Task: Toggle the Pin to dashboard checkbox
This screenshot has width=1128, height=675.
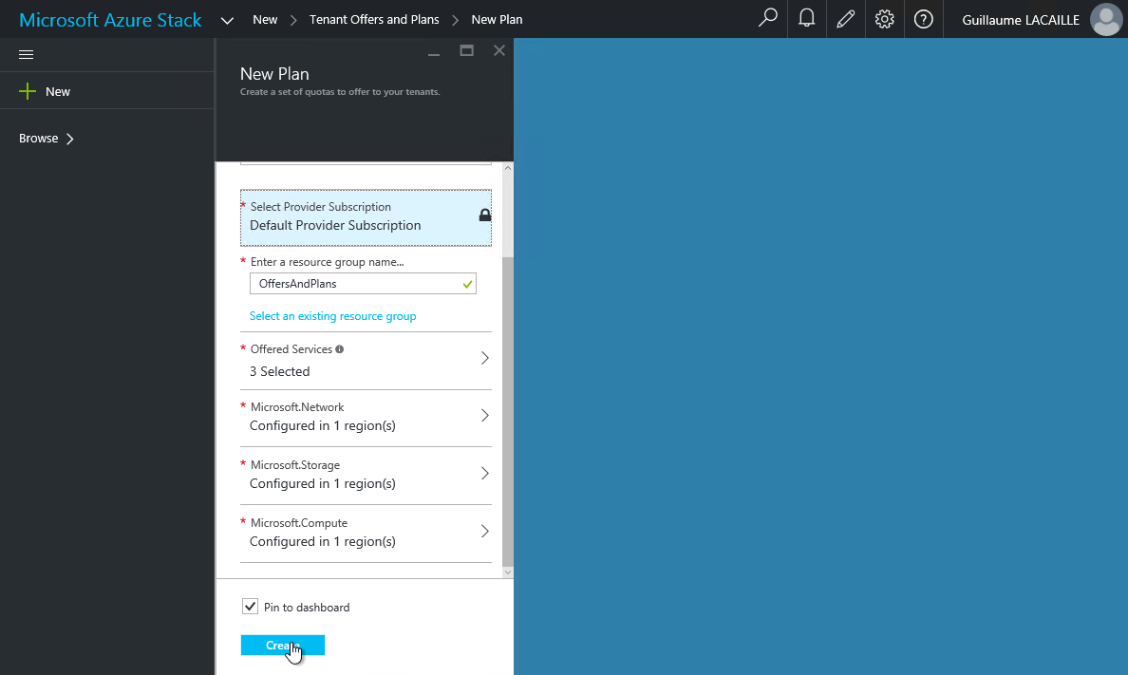Action: [250, 607]
